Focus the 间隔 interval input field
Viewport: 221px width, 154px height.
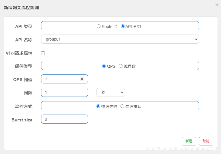pos(65,92)
